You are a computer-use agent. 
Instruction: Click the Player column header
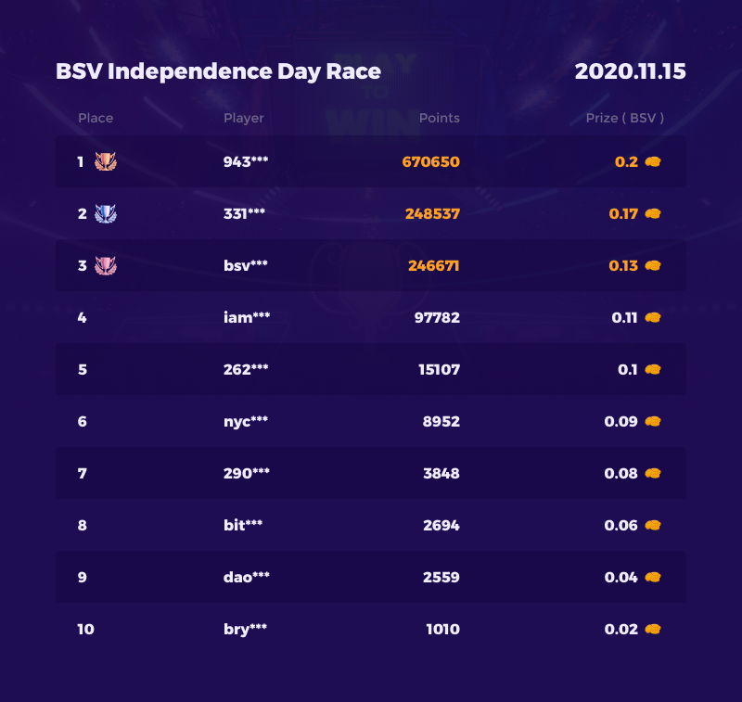point(244,119)
